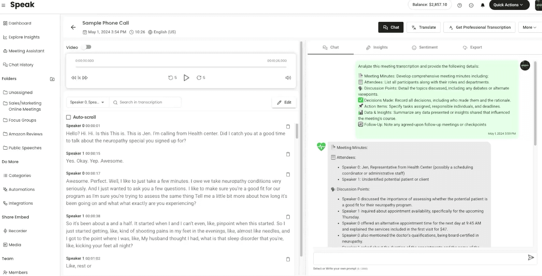The width and height of the screenshot is (542, 276).
Task: Open Integrations in sidebar
Action: click(18, 203)
